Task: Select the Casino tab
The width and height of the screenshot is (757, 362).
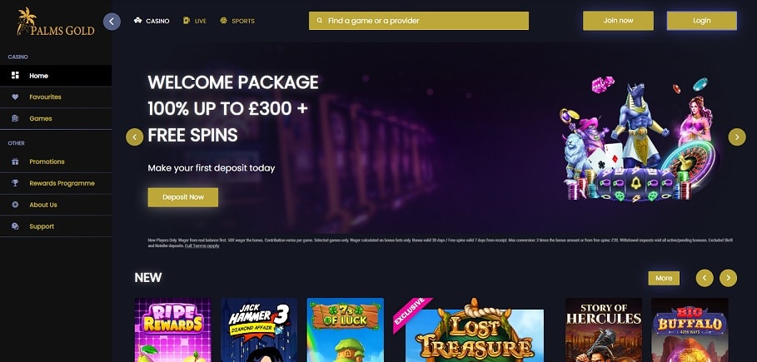Action: click(x=152, y=21)
